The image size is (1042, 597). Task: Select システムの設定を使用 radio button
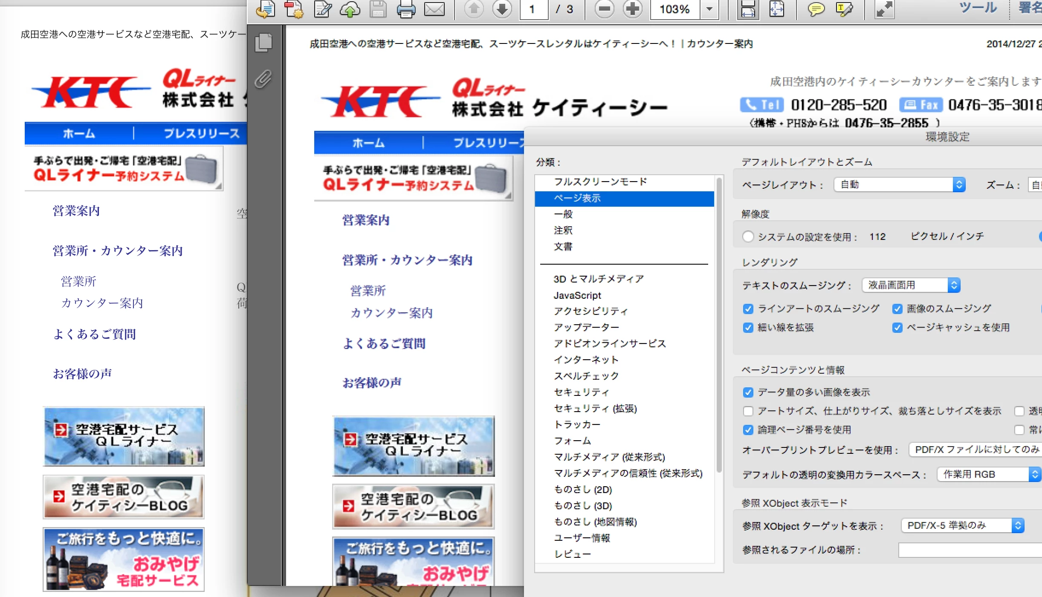point(748,236)
